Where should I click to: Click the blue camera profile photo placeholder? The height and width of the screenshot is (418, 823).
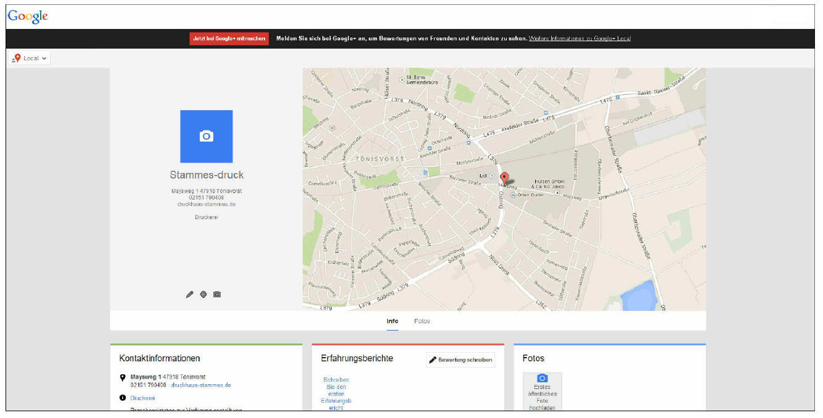click(206, 136)
